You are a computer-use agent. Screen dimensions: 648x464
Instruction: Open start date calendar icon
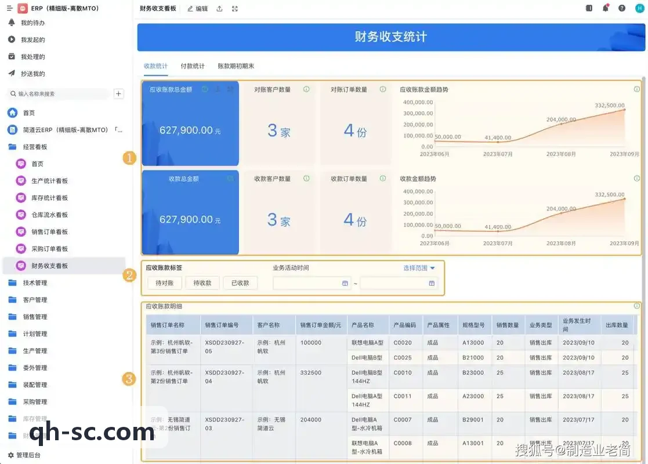(x=345, y=283)
